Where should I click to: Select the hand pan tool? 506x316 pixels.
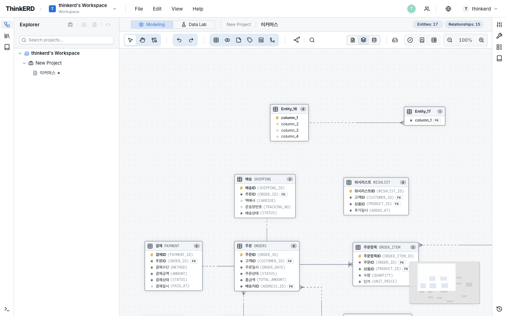coord(142,40)
